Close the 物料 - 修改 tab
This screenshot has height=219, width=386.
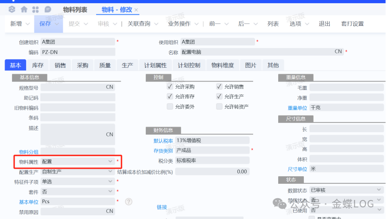[137, 10]
